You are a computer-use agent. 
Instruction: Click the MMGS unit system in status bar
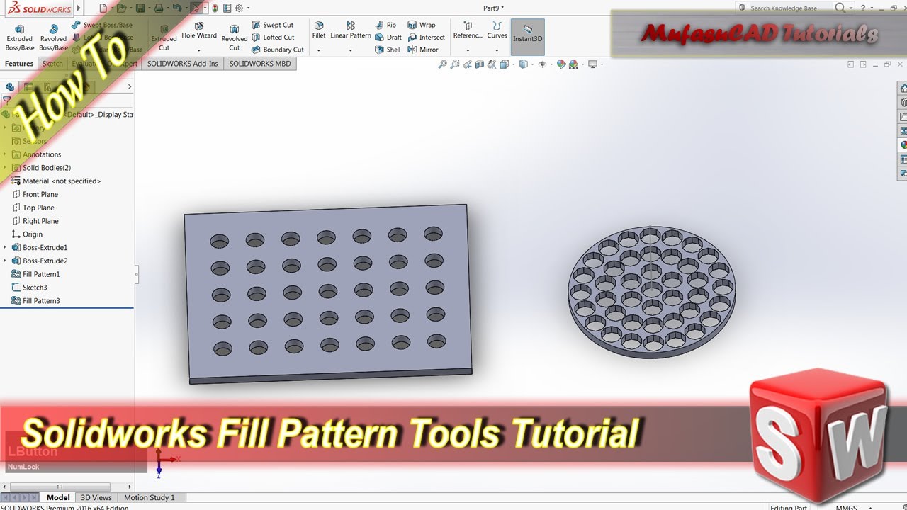pos(846,507)
